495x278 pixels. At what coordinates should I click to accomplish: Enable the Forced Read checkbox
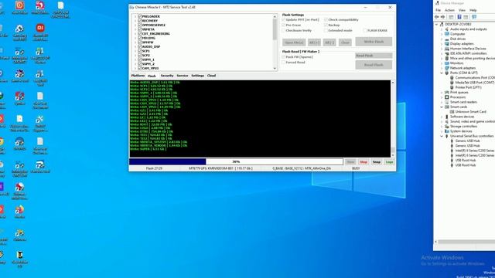pos(284,63)
